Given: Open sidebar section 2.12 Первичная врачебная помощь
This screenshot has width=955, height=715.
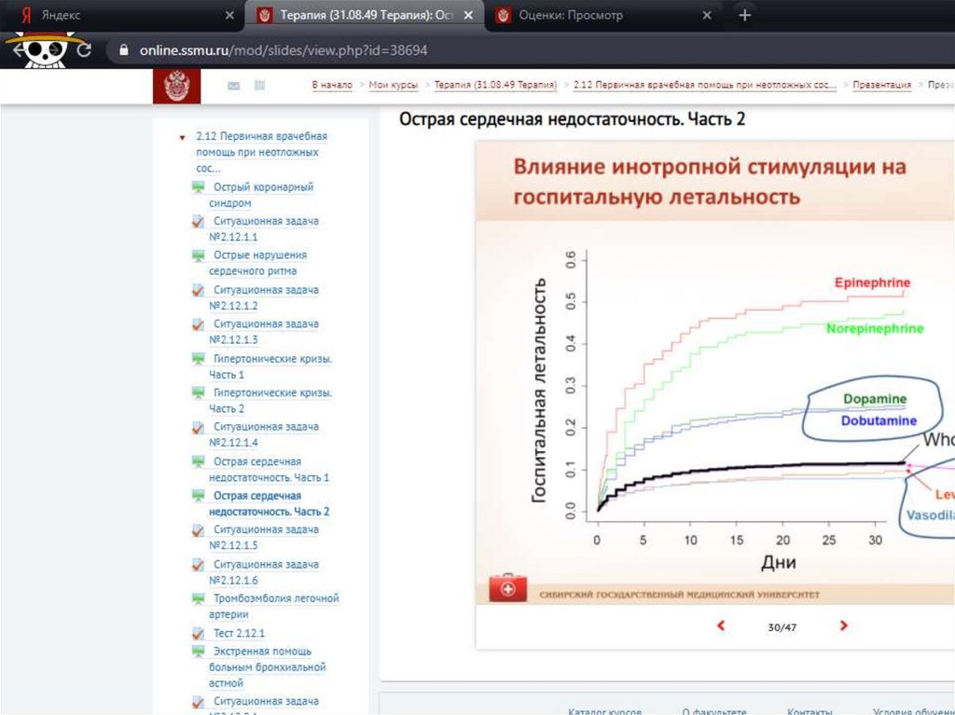Looking at the screenshot, I should pyautogui.click(x=261, y=152).
